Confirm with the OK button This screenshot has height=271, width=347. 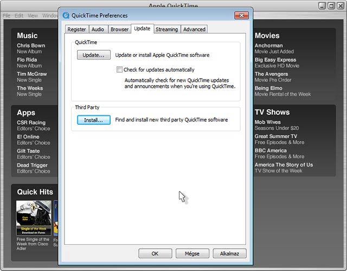pyautogui.click(x=155, y=254)
